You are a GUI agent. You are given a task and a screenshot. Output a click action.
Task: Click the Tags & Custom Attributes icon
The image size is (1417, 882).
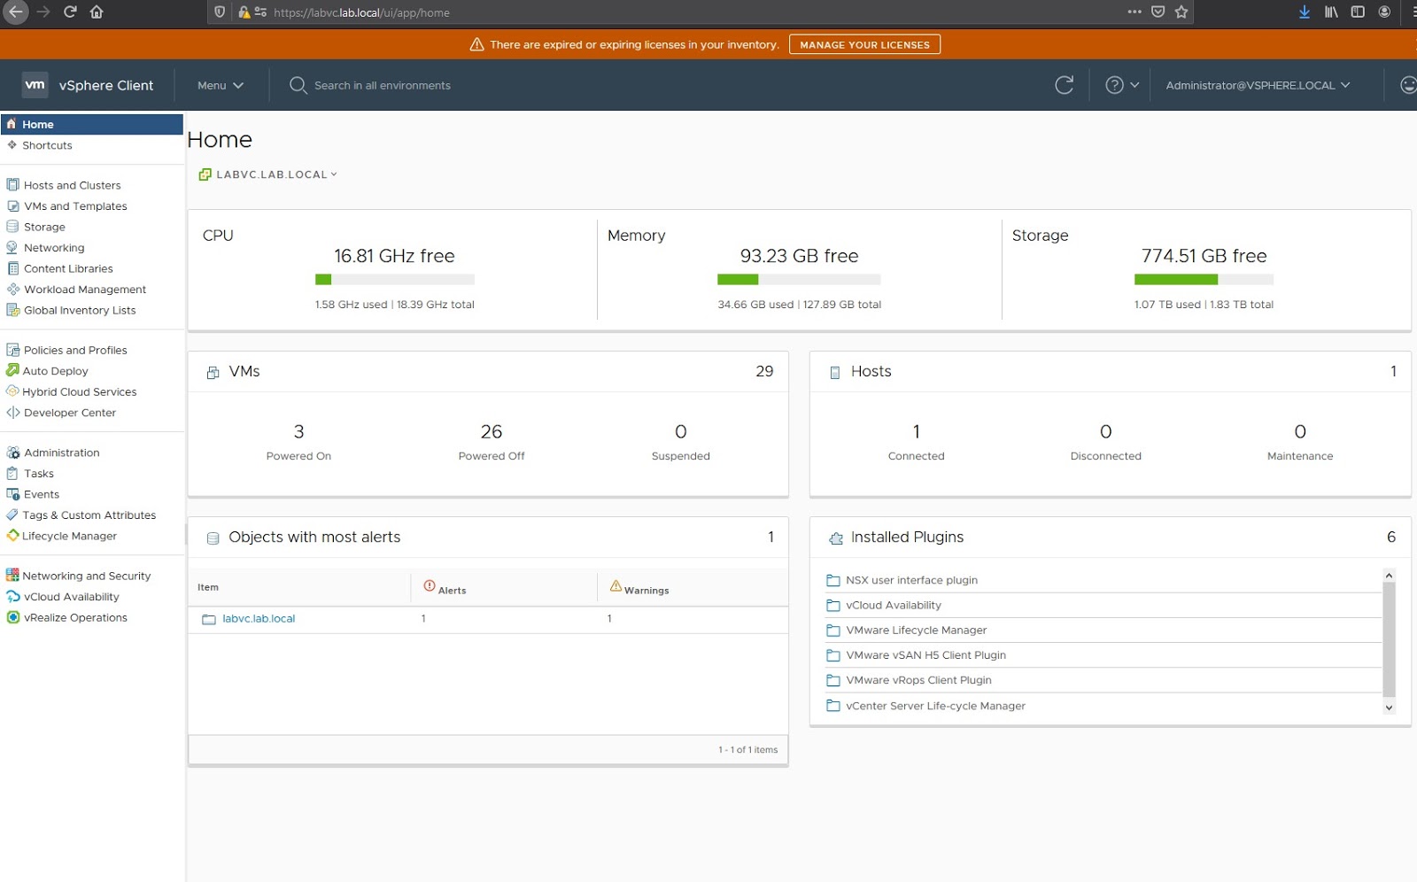12,514
